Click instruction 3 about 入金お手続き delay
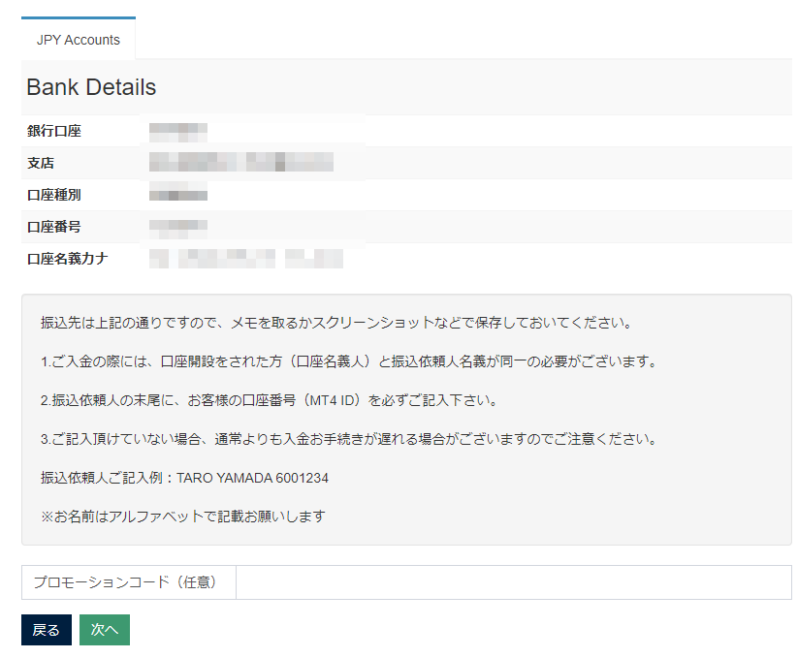798x658 pixels. [349, 439]
